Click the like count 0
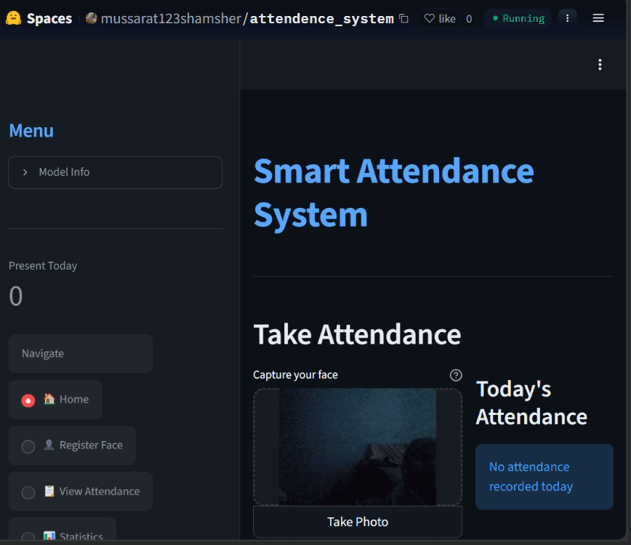 (x=469, y=18)
